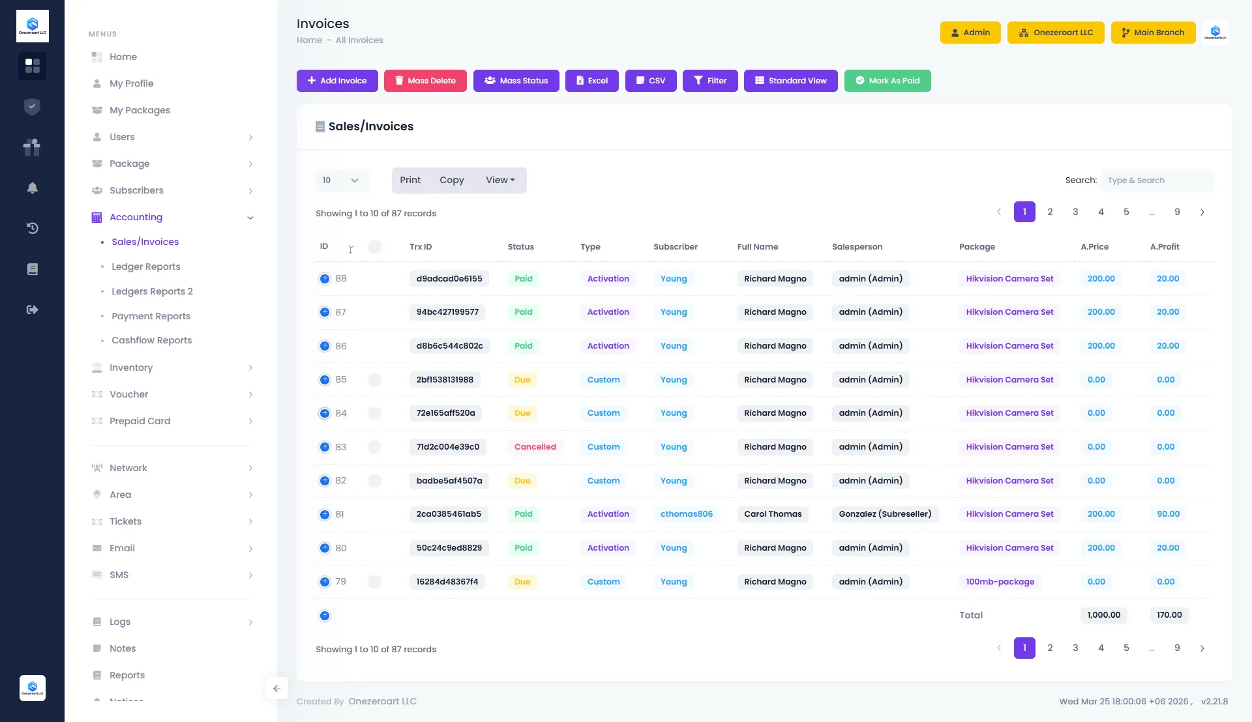This screenshot has width=1252, height=722.
Task: Open the View dropdown next to Copy
Action: point(500,180)
